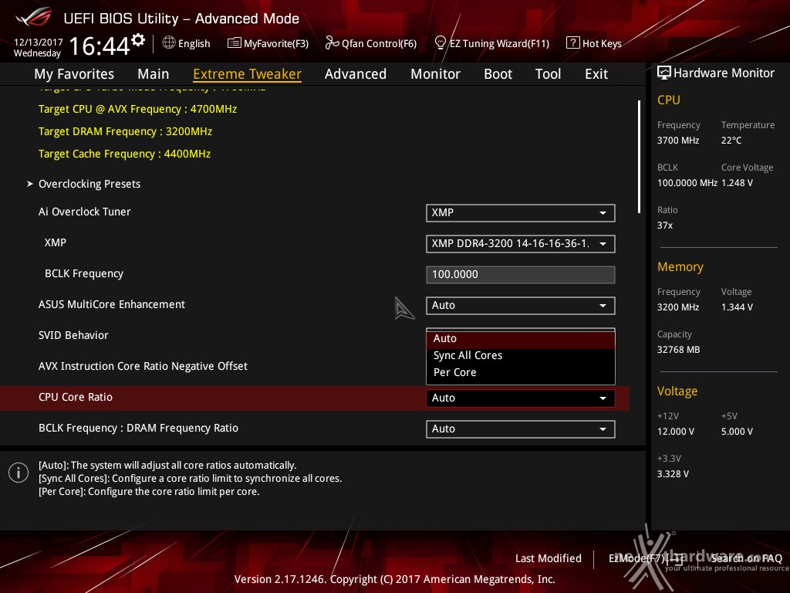
Task: Click Last Modified button
Action: pyautogui.click(x=549, y=559)
